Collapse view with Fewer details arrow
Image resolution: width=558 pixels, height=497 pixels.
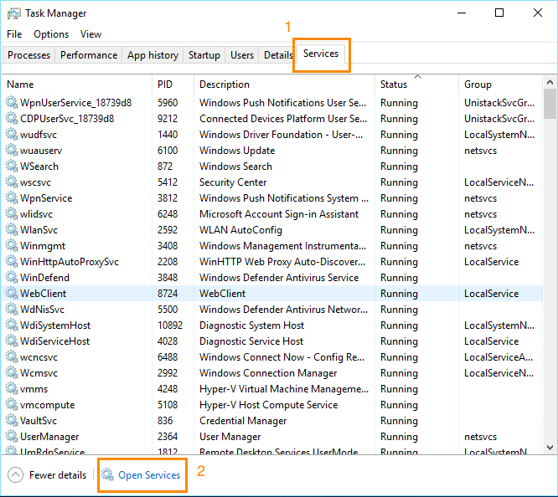click(15, 475)
